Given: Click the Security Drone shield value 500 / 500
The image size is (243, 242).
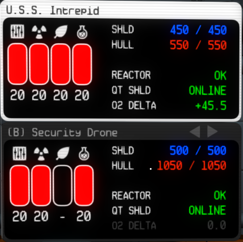Looking at the screenshot, I should [x=198, y=150].
